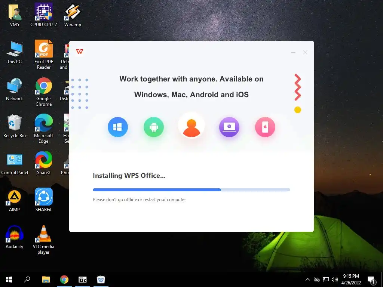Screen dimensions: 383x287
Task: Select the Winamp desktop shortcut
Action: [x=73, y=15]
